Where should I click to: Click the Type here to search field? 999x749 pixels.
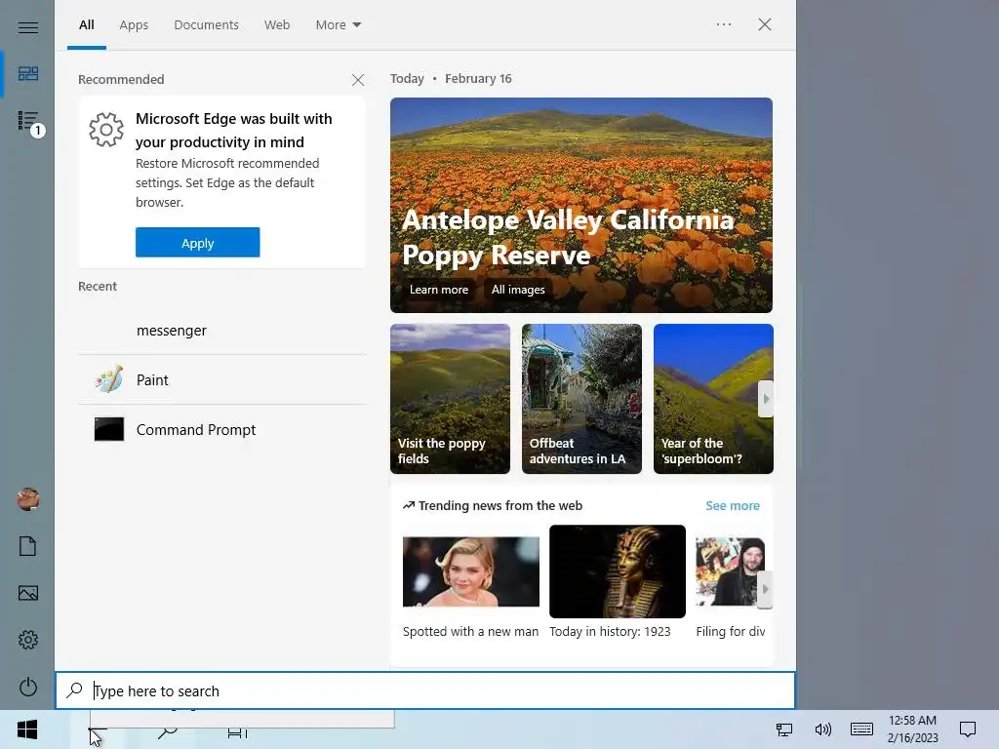coord(425,690)
